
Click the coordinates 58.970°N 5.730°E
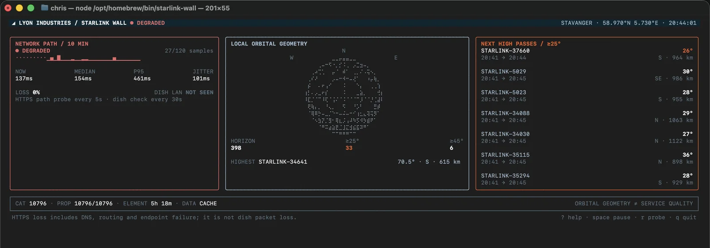click(x=630, y=23)
